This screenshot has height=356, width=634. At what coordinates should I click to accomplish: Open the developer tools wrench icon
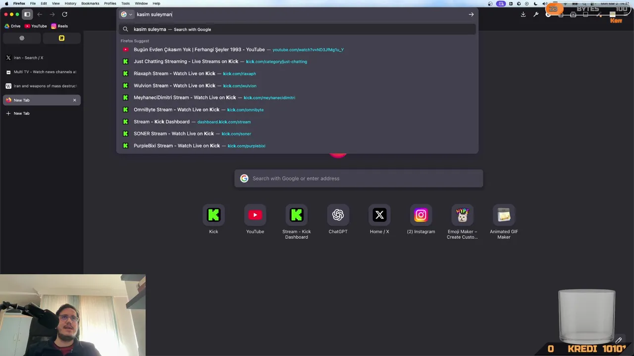(x=535, y=14)
